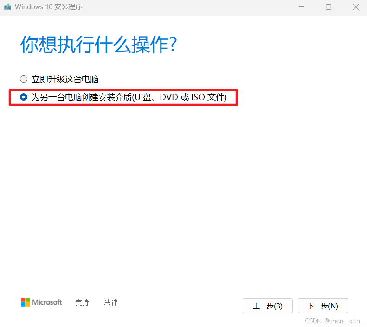This screenshot has width=367, height=327.
Task: Maximize the setup window
Action: pyautogui.click(x=328, y=7)
